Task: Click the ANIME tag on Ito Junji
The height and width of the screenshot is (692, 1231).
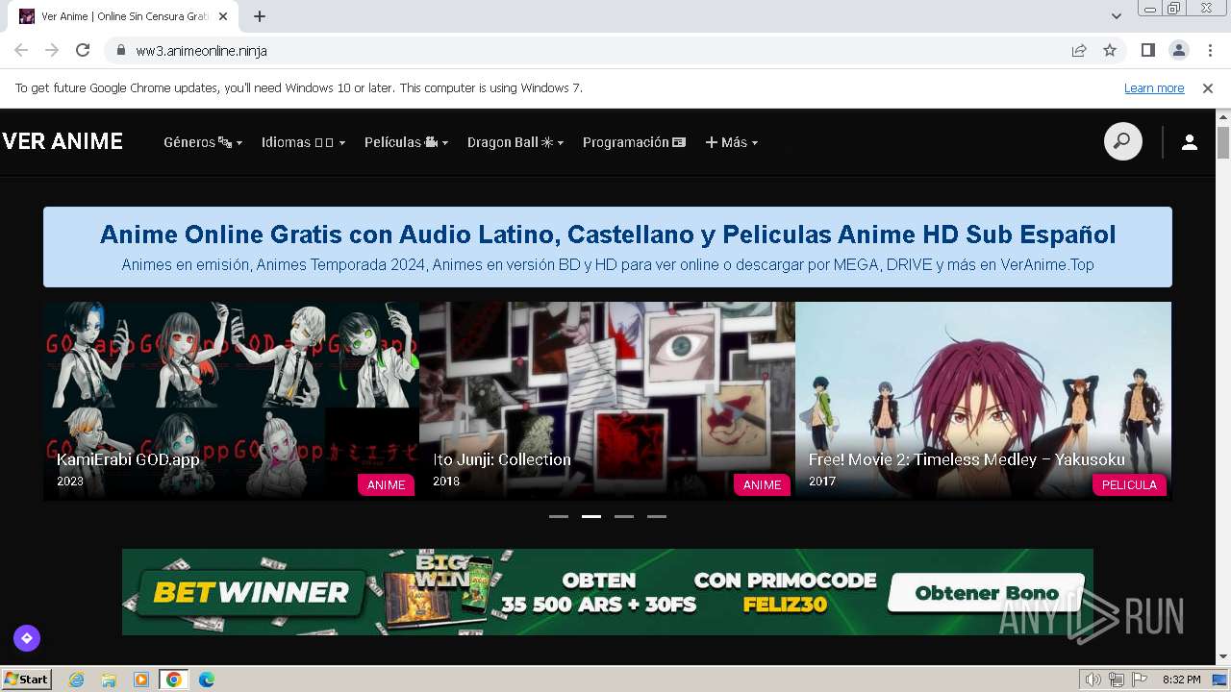Action: [763, 484]
